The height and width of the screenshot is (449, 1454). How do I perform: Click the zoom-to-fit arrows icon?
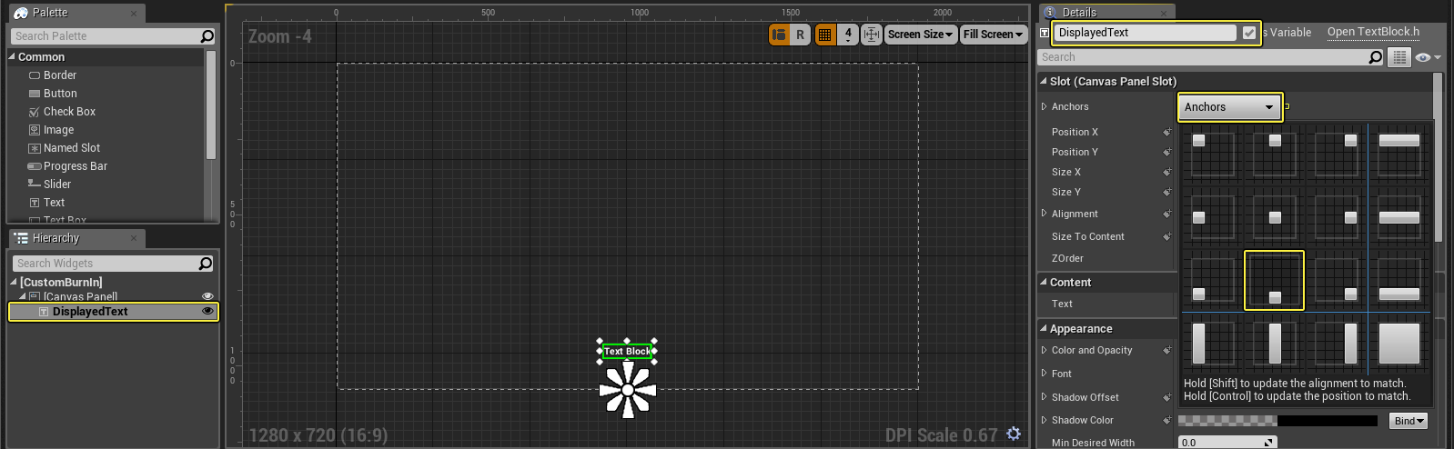(x=872, y=35)
